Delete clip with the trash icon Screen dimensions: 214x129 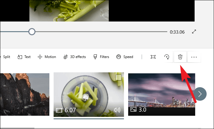click(x=180, y=57)
